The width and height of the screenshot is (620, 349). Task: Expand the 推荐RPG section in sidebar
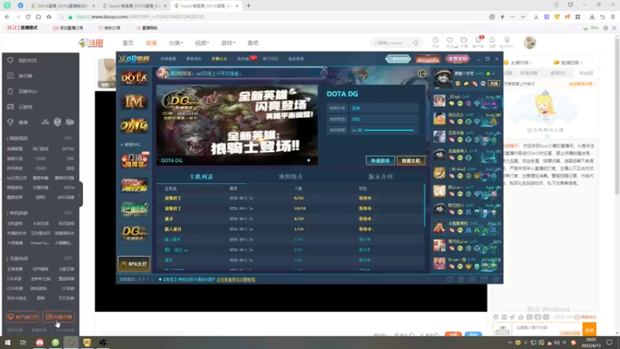tap(130, 144)
